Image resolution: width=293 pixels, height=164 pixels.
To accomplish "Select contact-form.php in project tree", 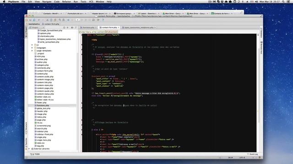I will tap(45, 71).
